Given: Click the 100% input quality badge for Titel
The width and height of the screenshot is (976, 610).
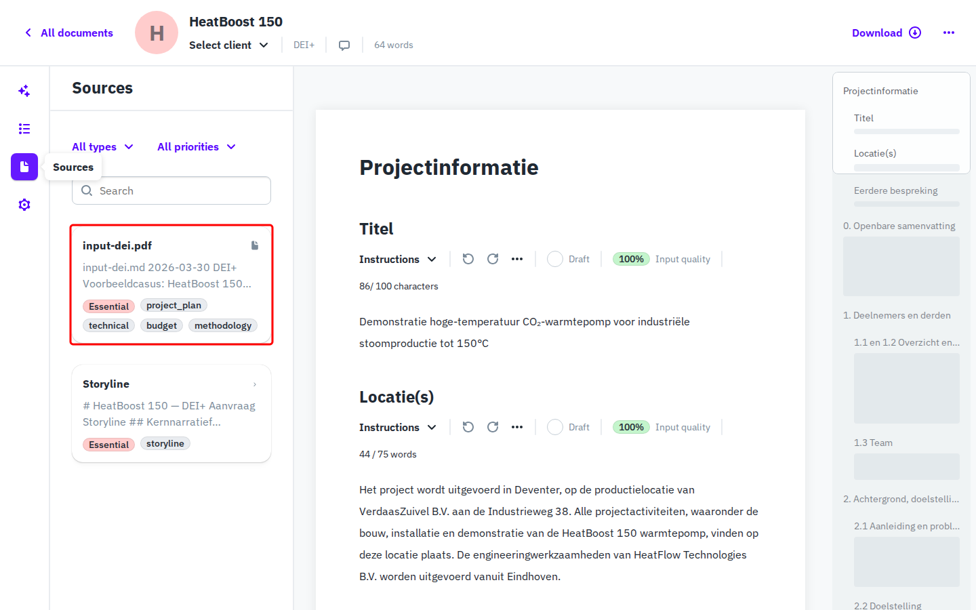Looking at the screenshot, I should tap(631, 259).
